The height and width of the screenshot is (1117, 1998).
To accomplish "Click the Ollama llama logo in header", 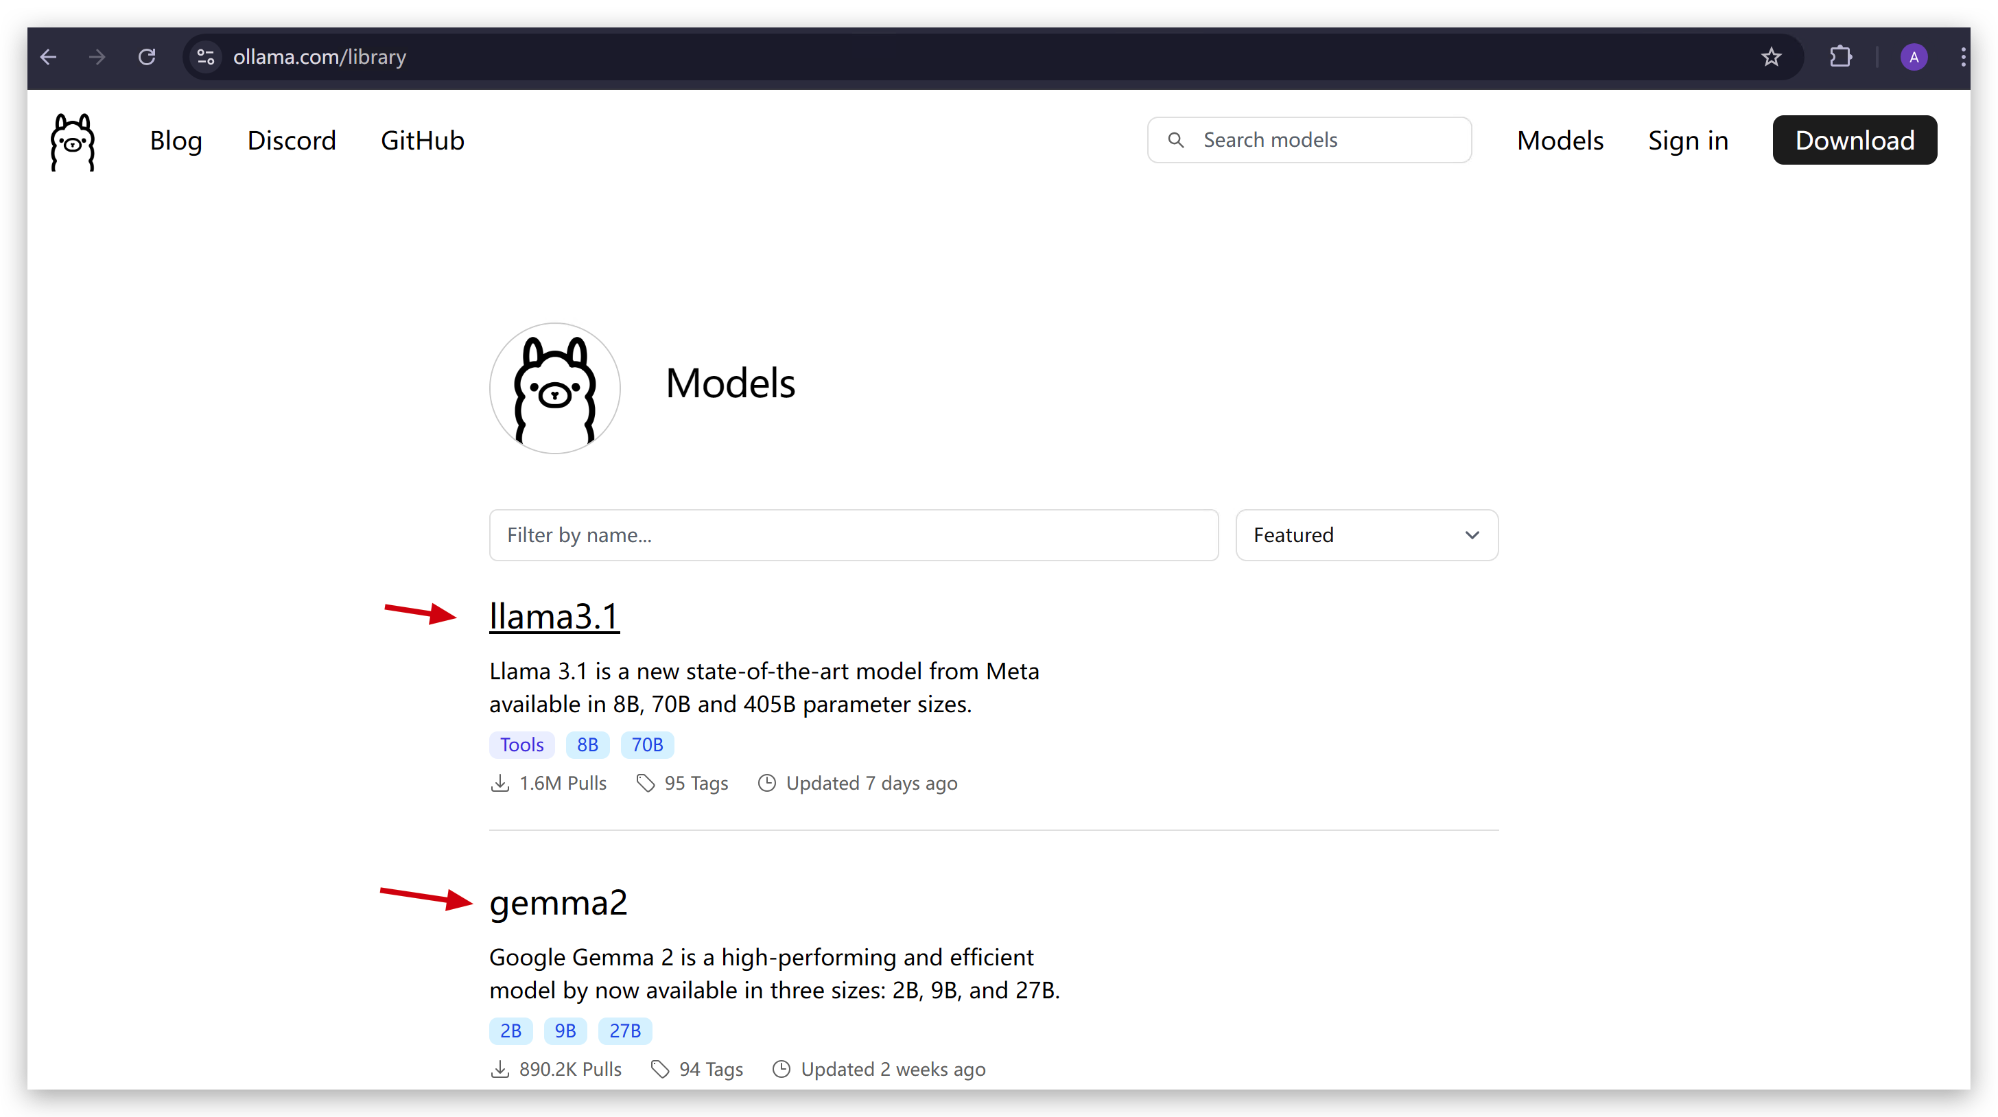I will point(73,142).
